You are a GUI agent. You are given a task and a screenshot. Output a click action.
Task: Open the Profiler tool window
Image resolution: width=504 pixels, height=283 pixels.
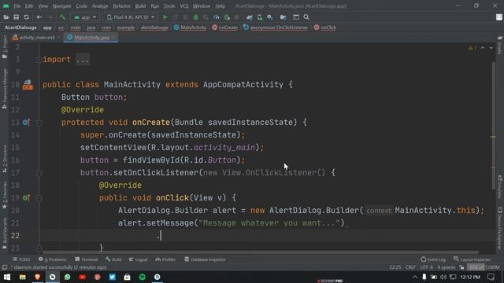[x=165, y=259]
